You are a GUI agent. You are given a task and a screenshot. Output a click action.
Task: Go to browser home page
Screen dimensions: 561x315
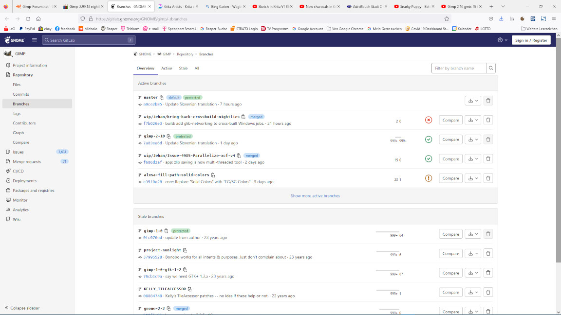coord(38,19)
